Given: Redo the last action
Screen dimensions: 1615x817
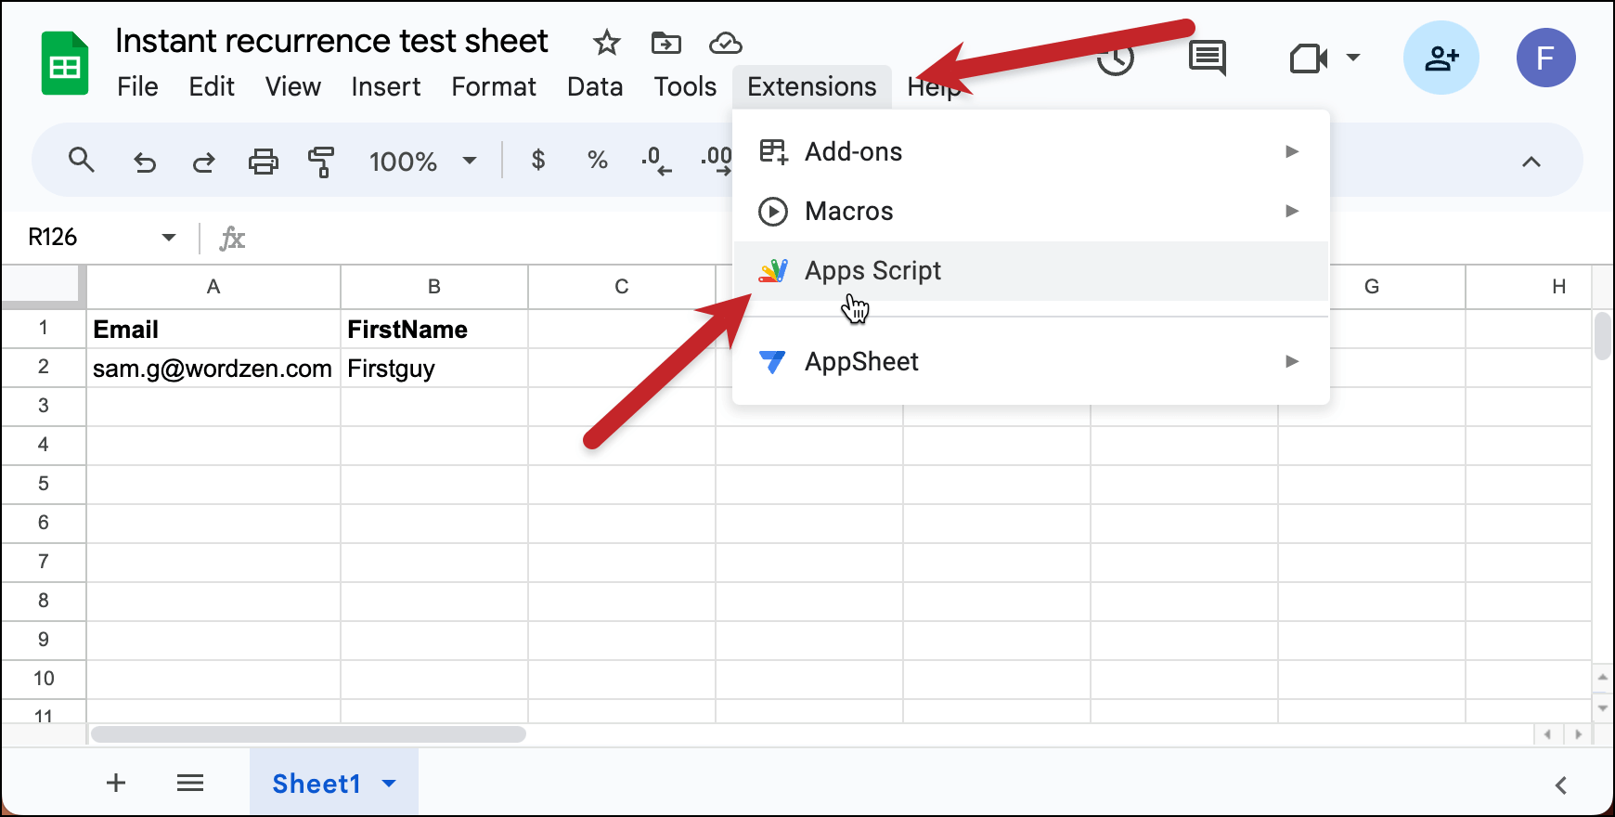Looking at the screenshot, I should tap(203, 162).
